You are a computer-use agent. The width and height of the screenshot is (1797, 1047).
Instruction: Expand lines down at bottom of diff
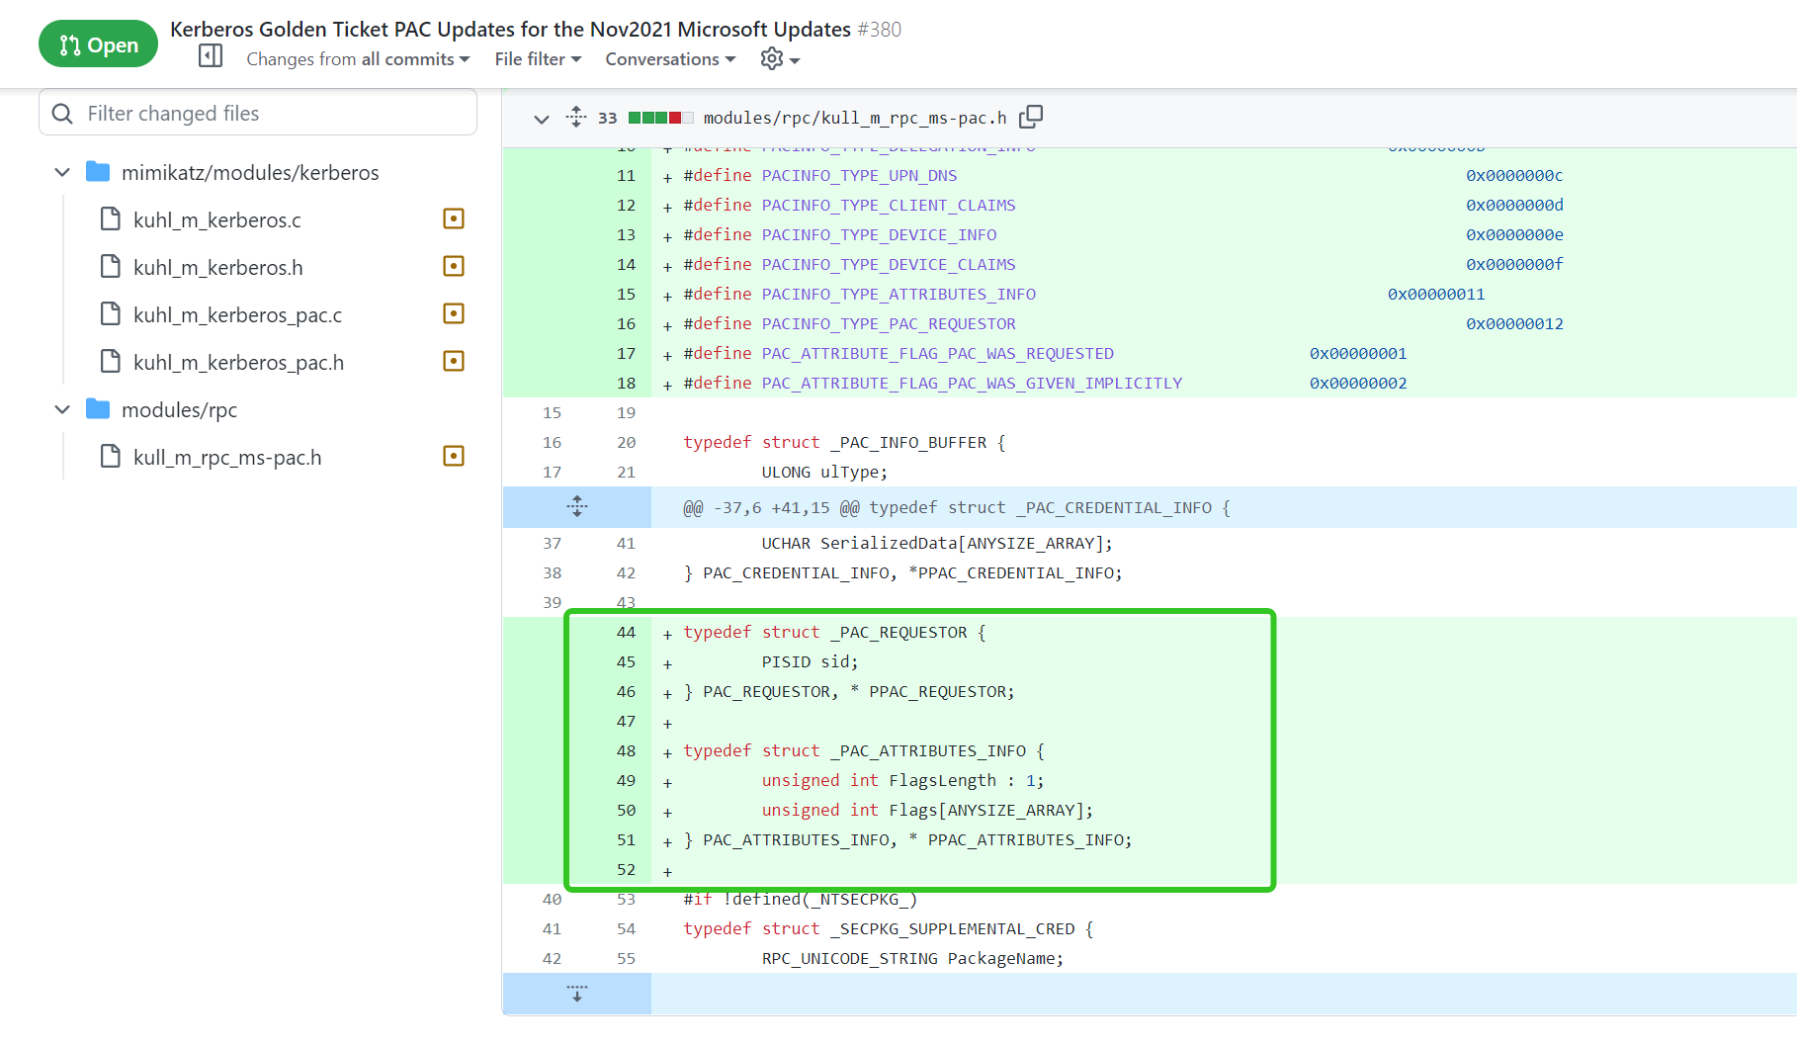(x=577, y=993)
